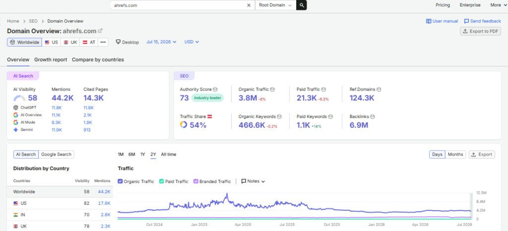508x231 pixels.
Task: Run search with the magnifier button
Action: [301, 5]
